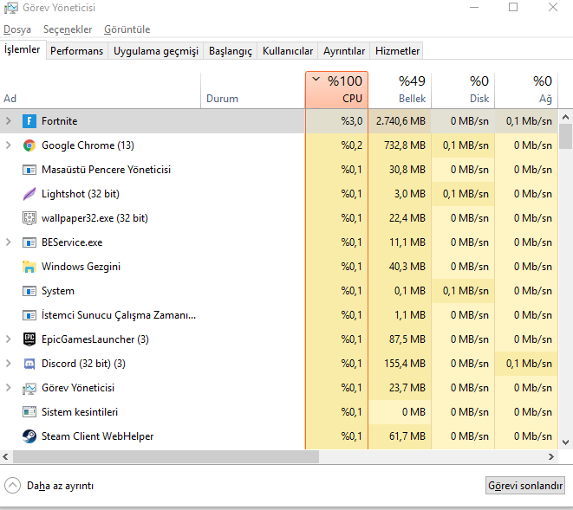Click Fortnite memory value 2.740,6 MB
Image resolution: width=573 pixels, height=510 pixels.
coord(400,121)
